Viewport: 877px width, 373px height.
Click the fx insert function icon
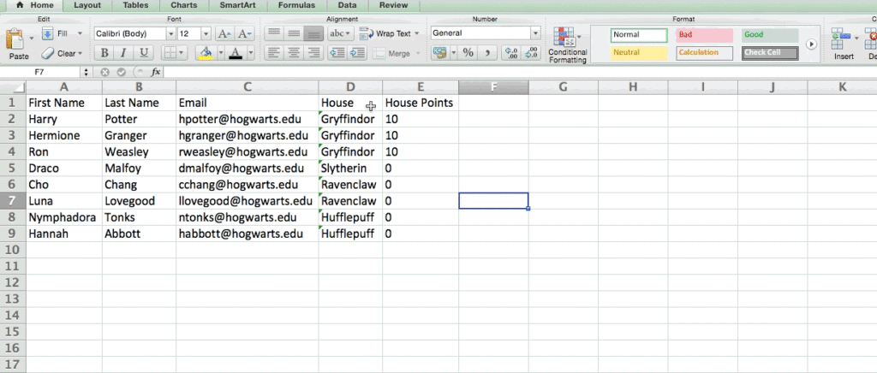coord(156,73)
